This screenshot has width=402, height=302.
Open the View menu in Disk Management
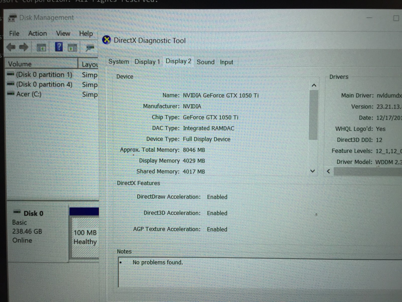point(63,33)
